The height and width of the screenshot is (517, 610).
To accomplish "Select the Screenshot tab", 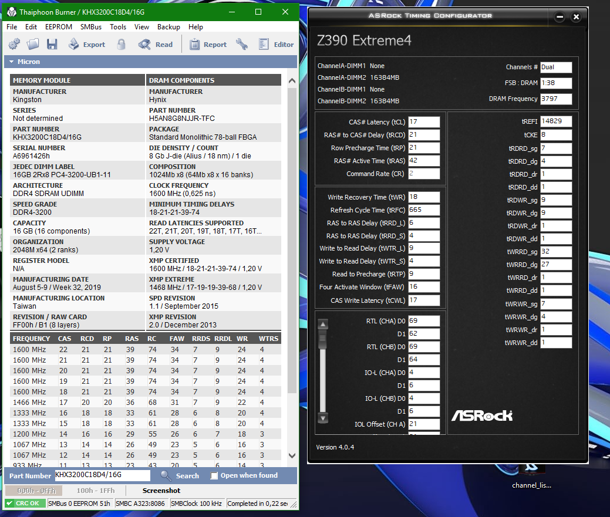I will click(161, 491).
